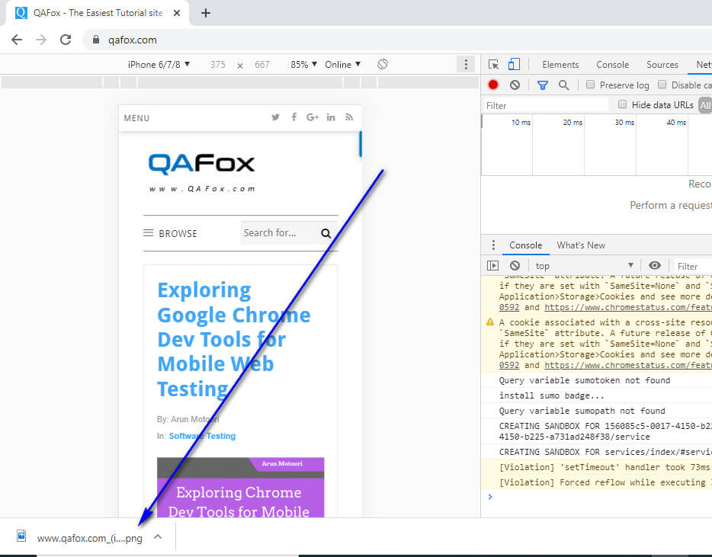Tick the Disable cache checkbox
The image size is (712, 557).
click(x=662, y=85)
